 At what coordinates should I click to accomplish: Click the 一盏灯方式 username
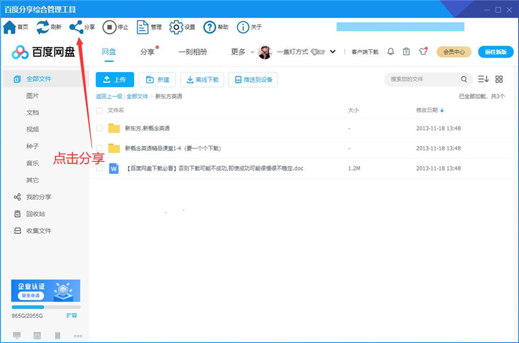pos(293,52)
